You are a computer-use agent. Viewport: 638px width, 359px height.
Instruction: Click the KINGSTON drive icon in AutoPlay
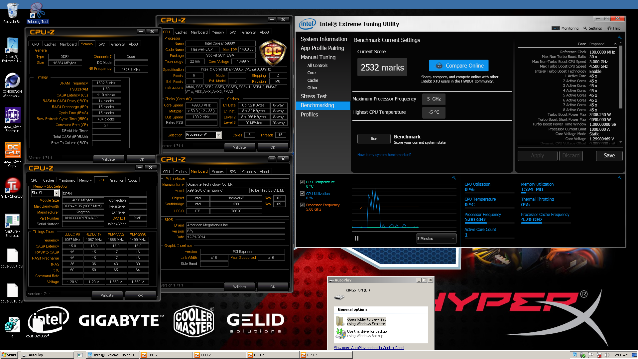point(339,297)
